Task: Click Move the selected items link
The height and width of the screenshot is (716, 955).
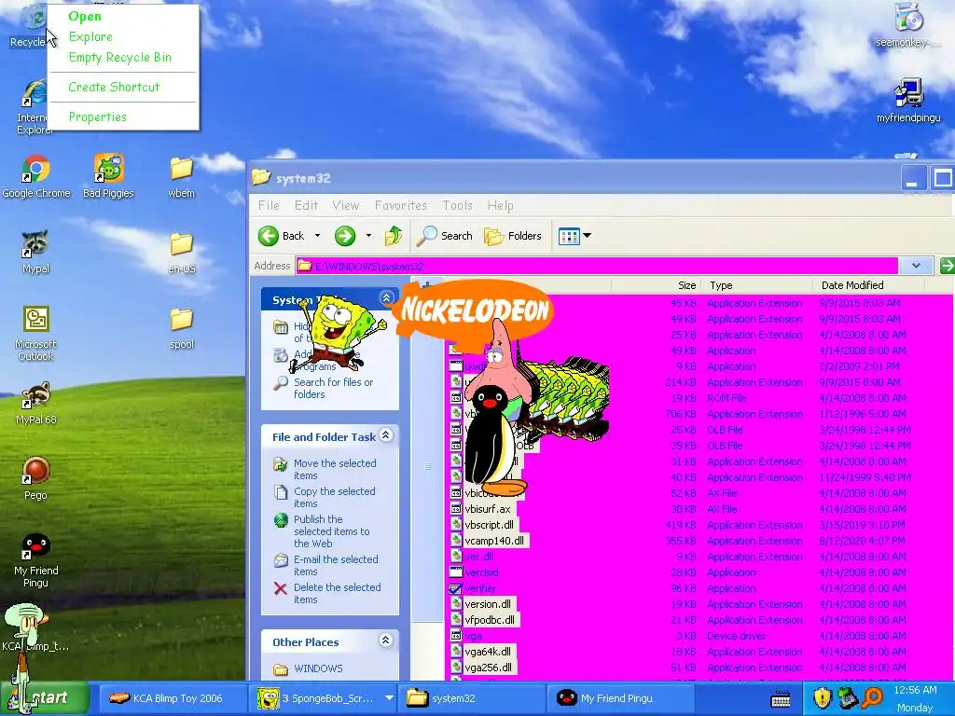Action: click(x=335, y=470)
